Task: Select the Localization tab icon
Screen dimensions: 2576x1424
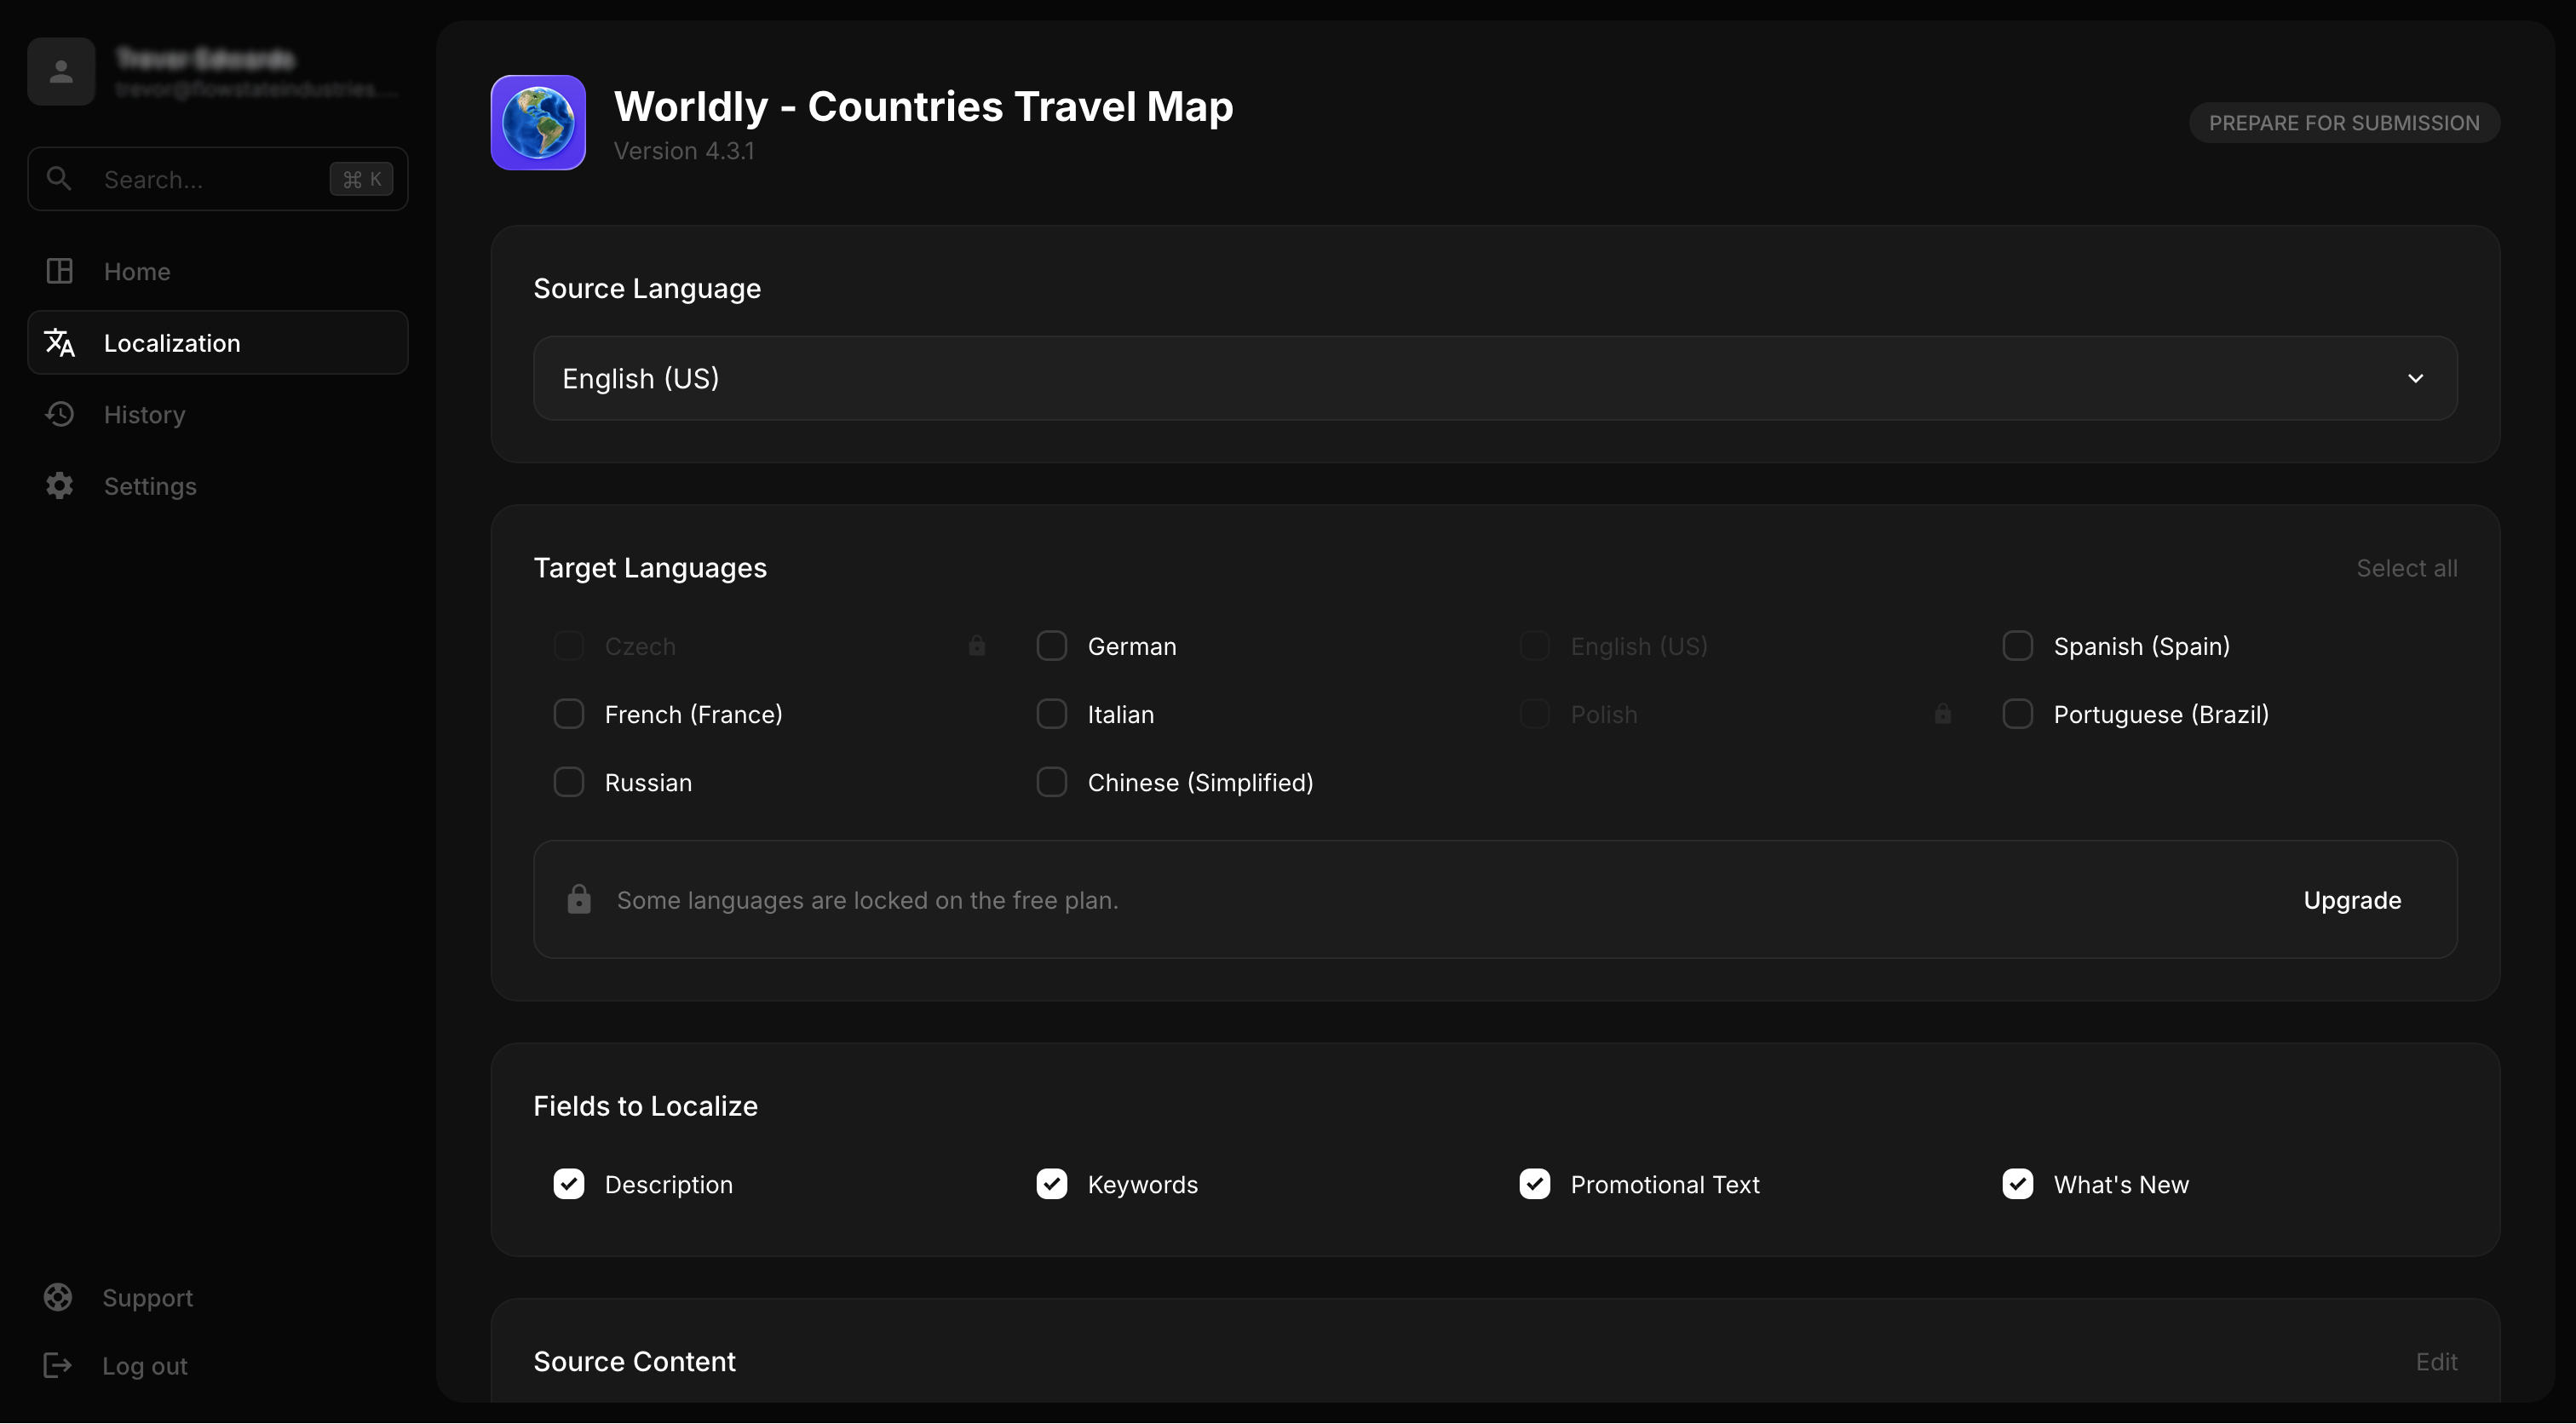Action: [59, 342]
